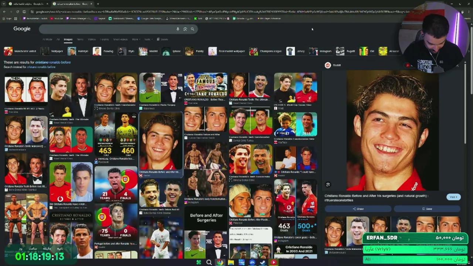
Task: Filter images by Wallpaper chip
Action: 52,51
